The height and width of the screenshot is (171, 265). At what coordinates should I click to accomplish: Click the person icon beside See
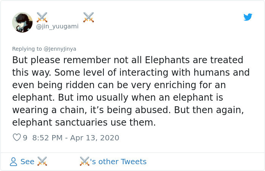pos(13,162)
